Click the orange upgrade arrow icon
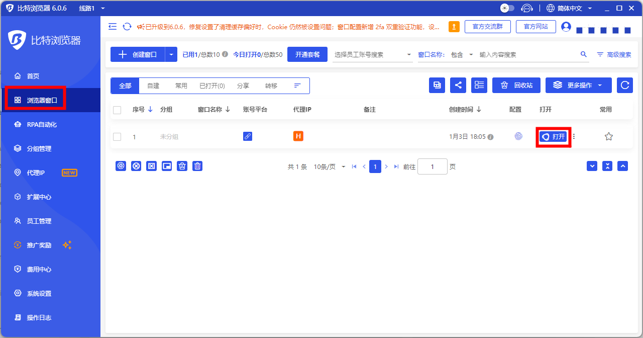This screenshot has width=643, height=338. point(454,27)
